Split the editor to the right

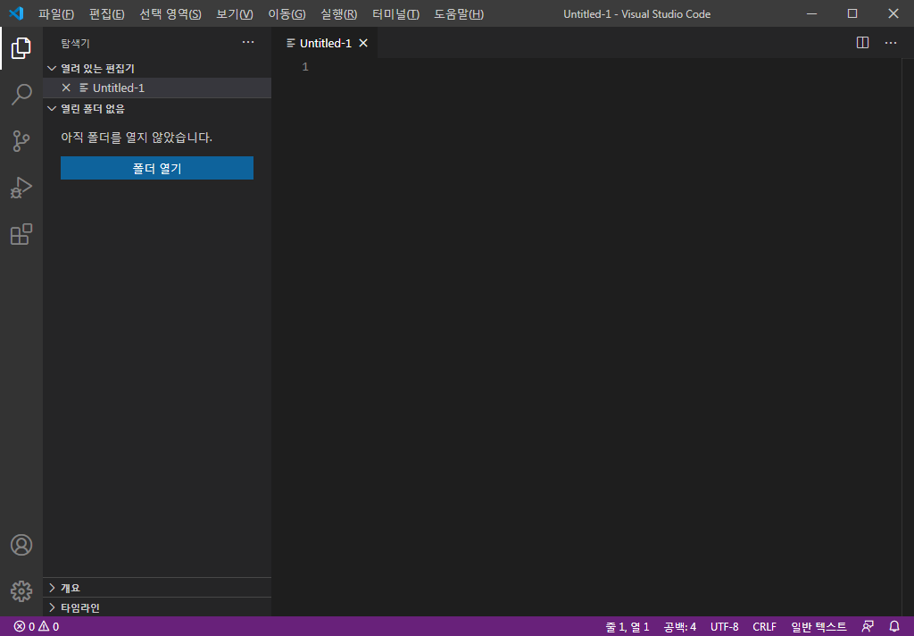point(863,43)
